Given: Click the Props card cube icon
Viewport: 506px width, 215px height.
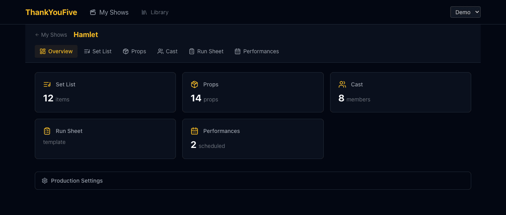Looking at the screenshot, I should point(194,84).
